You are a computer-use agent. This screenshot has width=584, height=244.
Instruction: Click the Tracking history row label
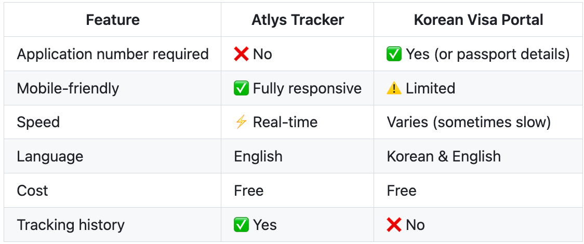tap(71, 225)
